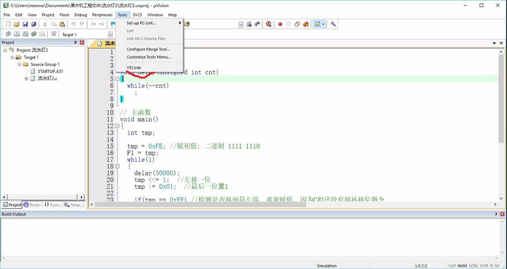This screenshot has width=507, height=269.
Task: Open the SVCS menu
Action: (137, 15)
